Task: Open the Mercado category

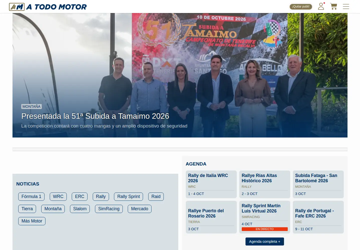Action: 140,209
